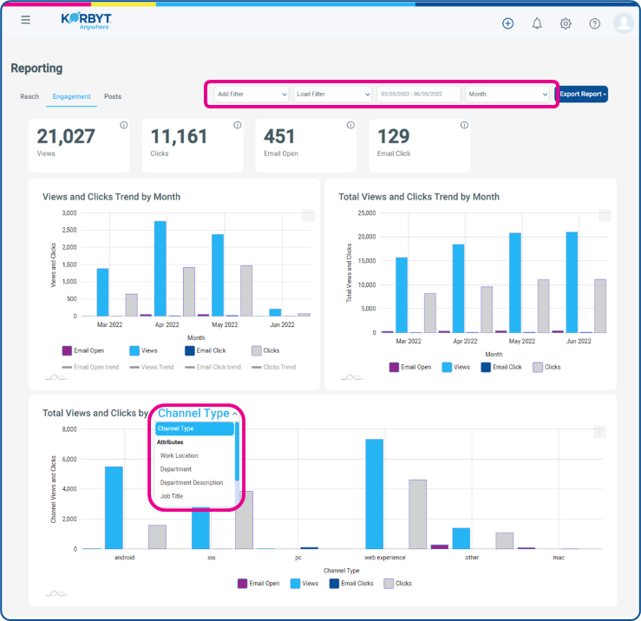641x621 pixels.
Task: Open the settings gear icon
Action: click(x=566, y=23)
